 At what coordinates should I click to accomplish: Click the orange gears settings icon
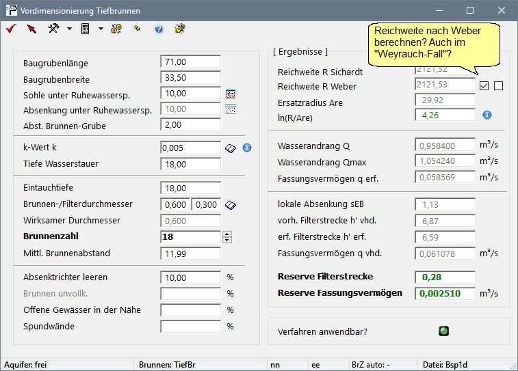click(116, 29)
